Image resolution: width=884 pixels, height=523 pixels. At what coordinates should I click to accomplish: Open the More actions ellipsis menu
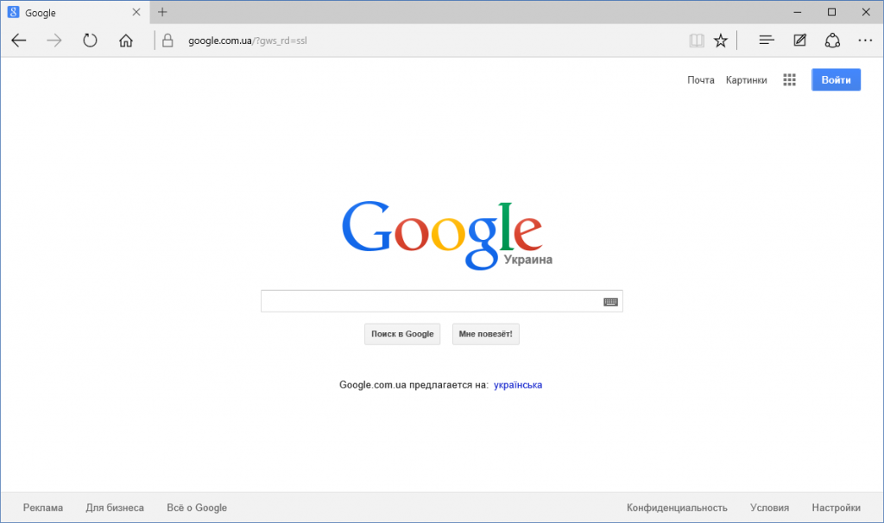[865, 41]
